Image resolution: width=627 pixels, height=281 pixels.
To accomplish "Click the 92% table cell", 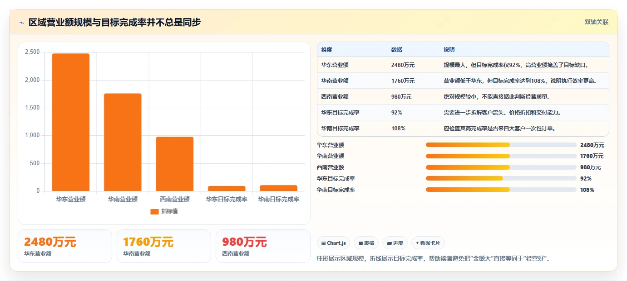I will point(396,113).
